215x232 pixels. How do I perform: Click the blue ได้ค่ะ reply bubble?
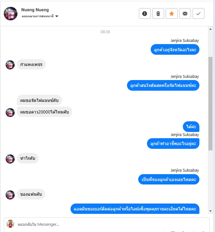coord(191,127)
